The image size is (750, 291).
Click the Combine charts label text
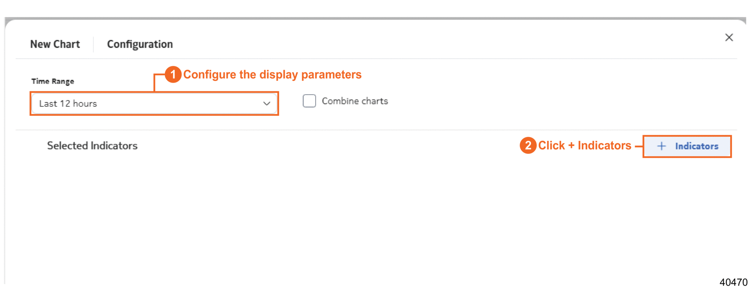(355, 101)
